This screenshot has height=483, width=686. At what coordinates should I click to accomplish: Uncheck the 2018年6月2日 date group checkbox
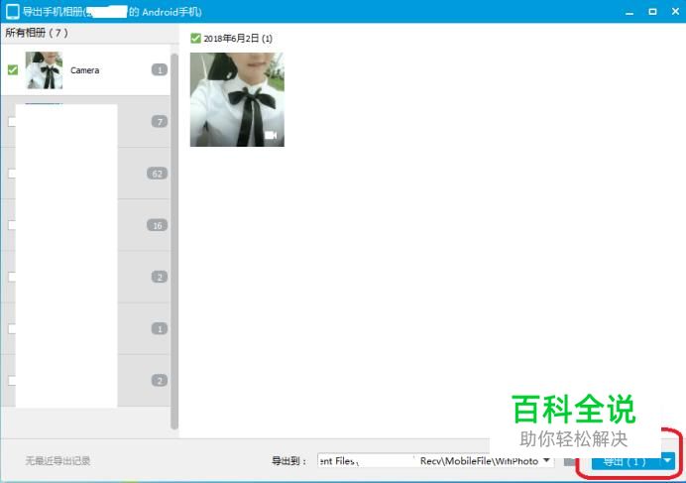tap(195, 38)
